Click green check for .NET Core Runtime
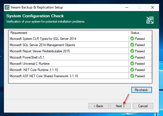Screen dimensions: 163x116 coord(132,70)
